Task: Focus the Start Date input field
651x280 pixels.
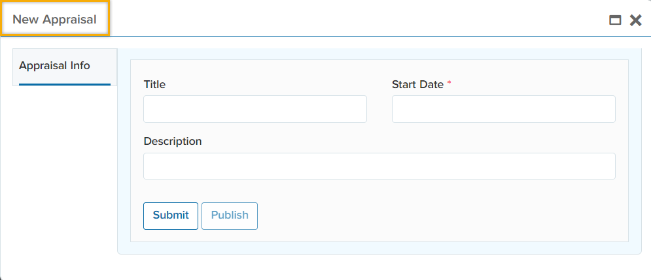Action: (x=503, y=109)
